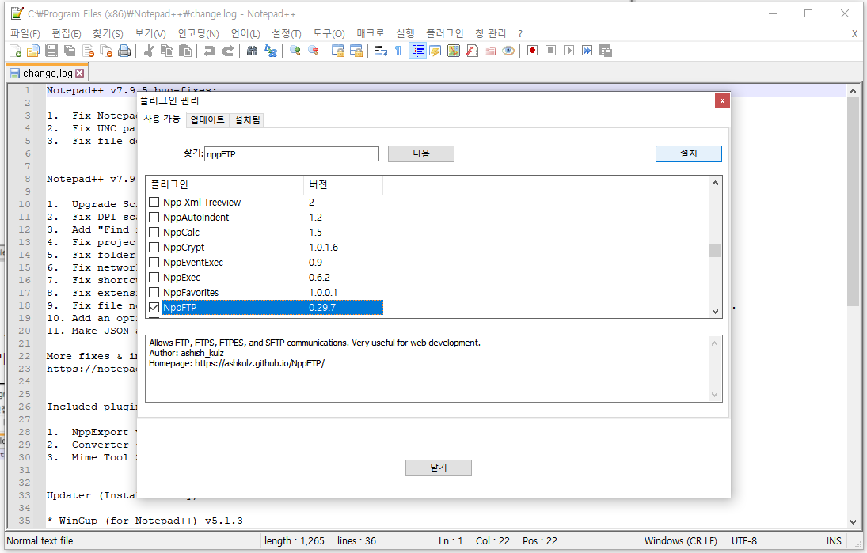Select the change.log document tab

pos(47,73)
